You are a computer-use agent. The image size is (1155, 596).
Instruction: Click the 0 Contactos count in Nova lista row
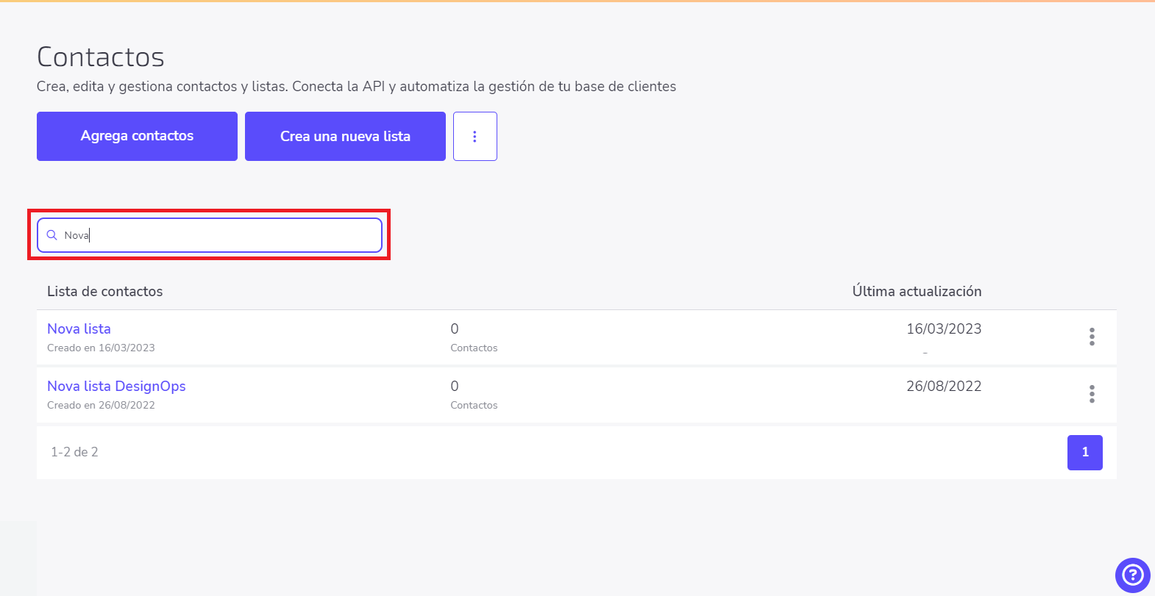474,337
